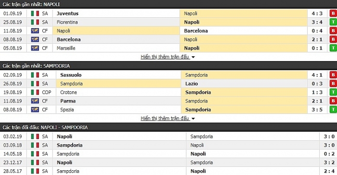Click score 3 : 2 in 23.12.17 row
The height and width of the screenshot is (175, 337).
[329, 162]
